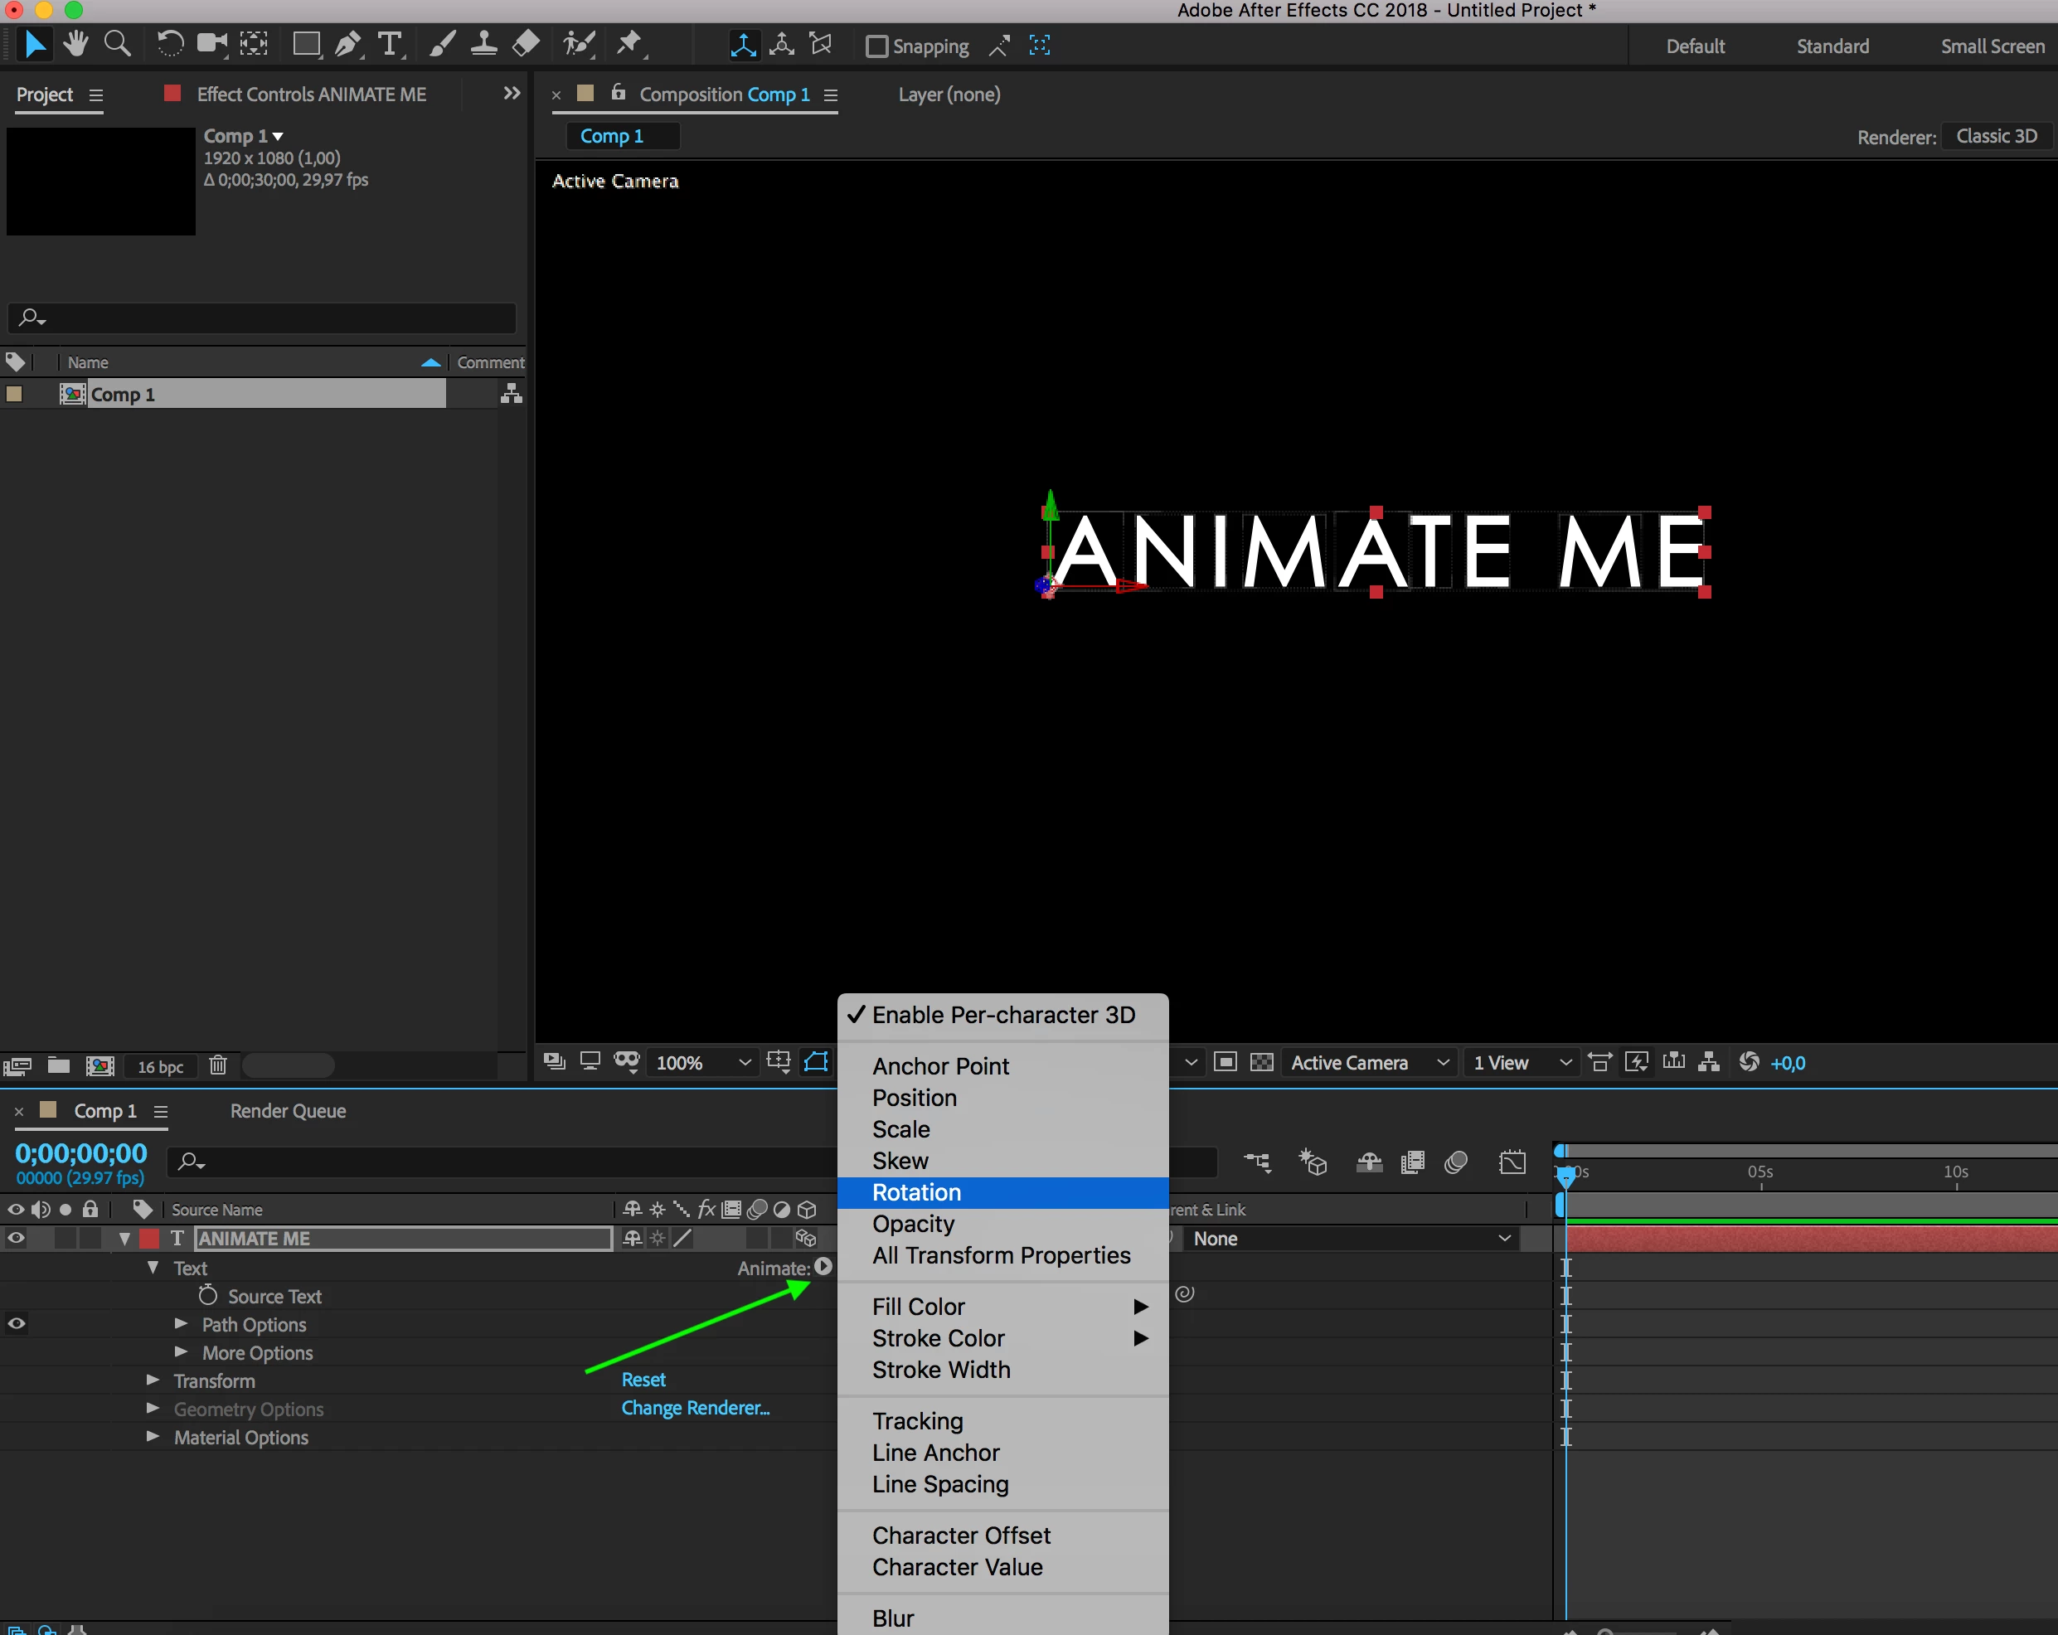2058x1635 pixels.
Task: Select the Horizontal Type tool
Action: click(x=390, y=44)
